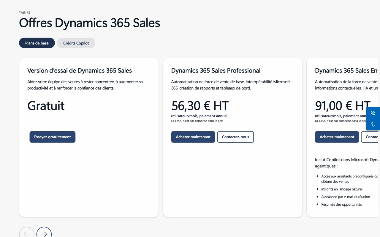Select the Plans de base tab
The height and width of the screenshot is (237, 380).
pos(37,43)
